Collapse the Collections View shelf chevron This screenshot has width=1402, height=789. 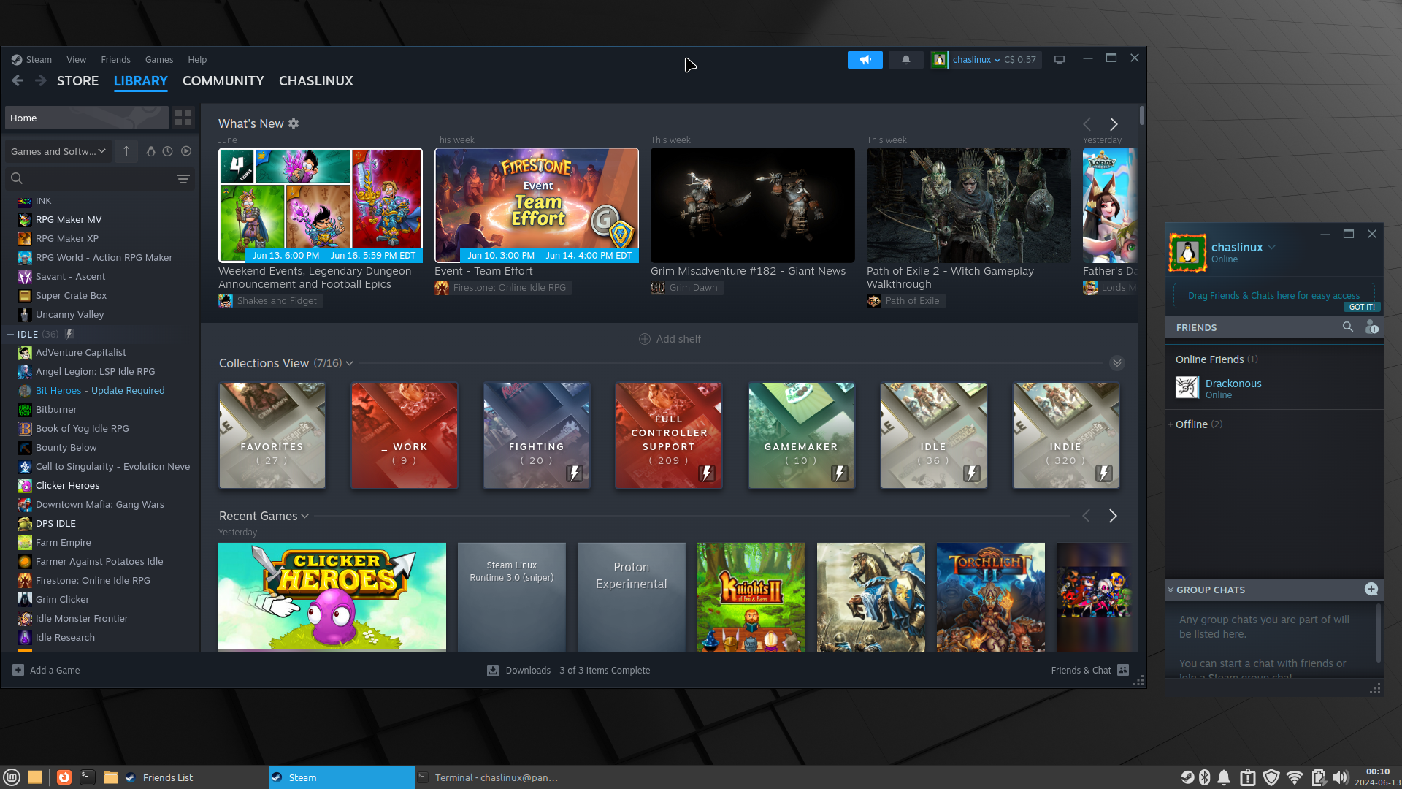click(1116, 363)
